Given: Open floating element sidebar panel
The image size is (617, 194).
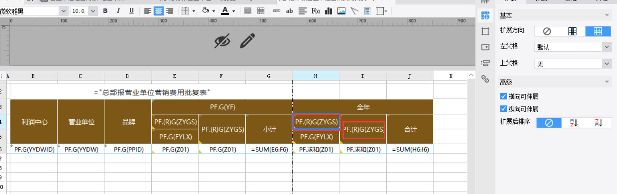Looking at the screenshot, I should [485, 31].
